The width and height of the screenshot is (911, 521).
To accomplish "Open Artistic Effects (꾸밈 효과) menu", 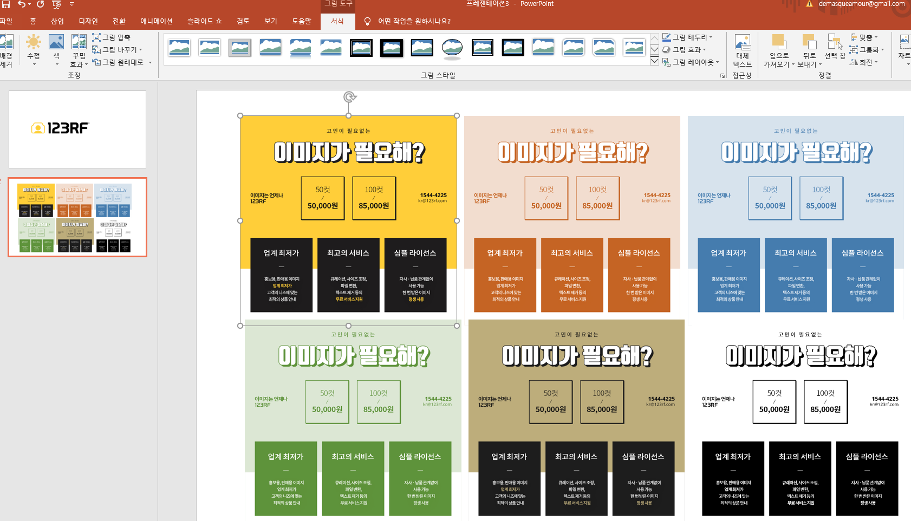I will [79, 51].
